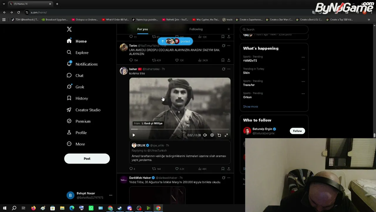This screenshot has height=212, width=376.
Task: Open more options on bahar's post
Action: tap(229, 69)
